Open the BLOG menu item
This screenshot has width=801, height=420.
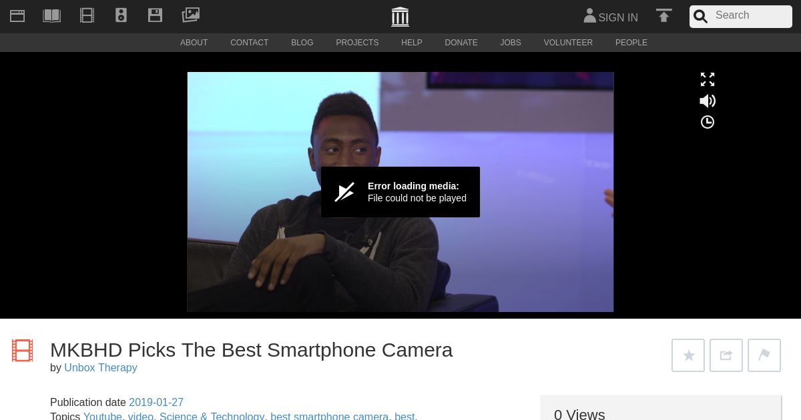coord(302,43)
